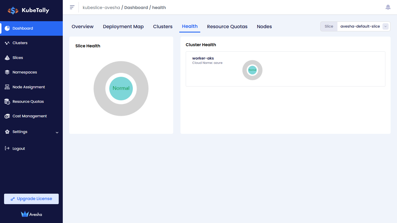
Task: Click Logout in the sidebar
Action: coord(31,149)
